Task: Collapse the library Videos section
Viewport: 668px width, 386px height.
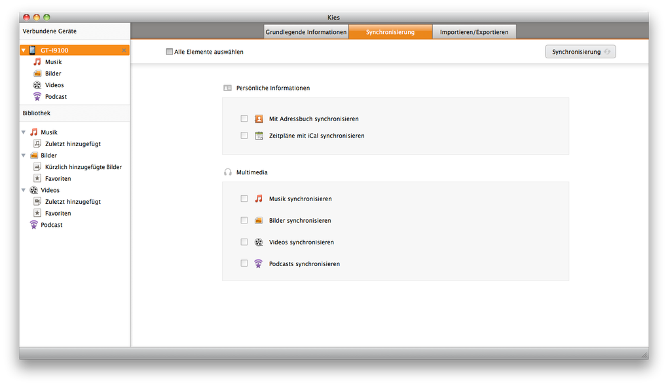Action: tap(24, 190)
